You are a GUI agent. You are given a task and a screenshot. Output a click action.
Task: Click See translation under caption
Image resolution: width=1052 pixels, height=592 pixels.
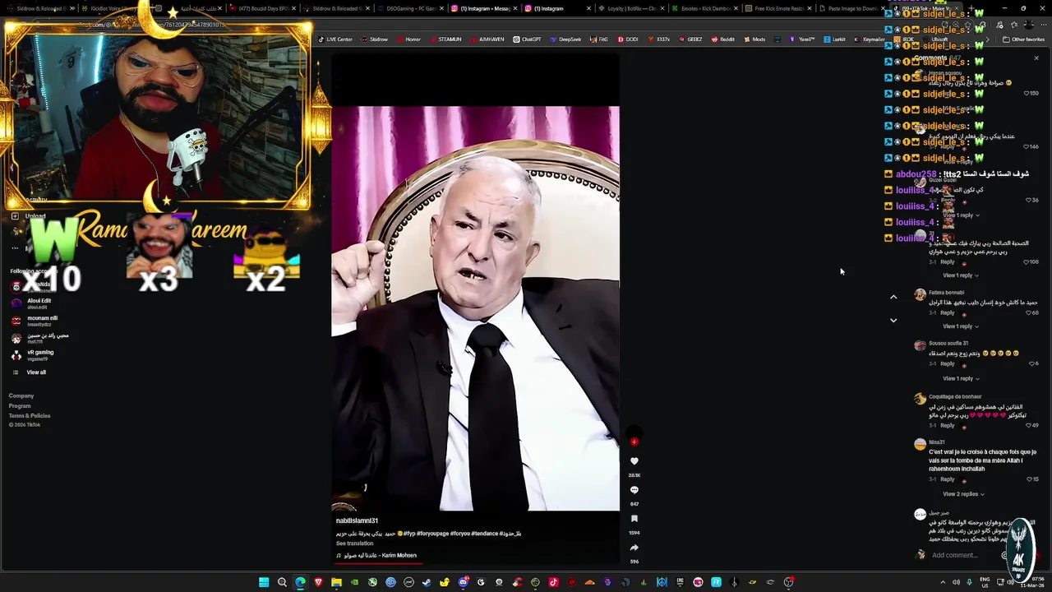point(354,543)
